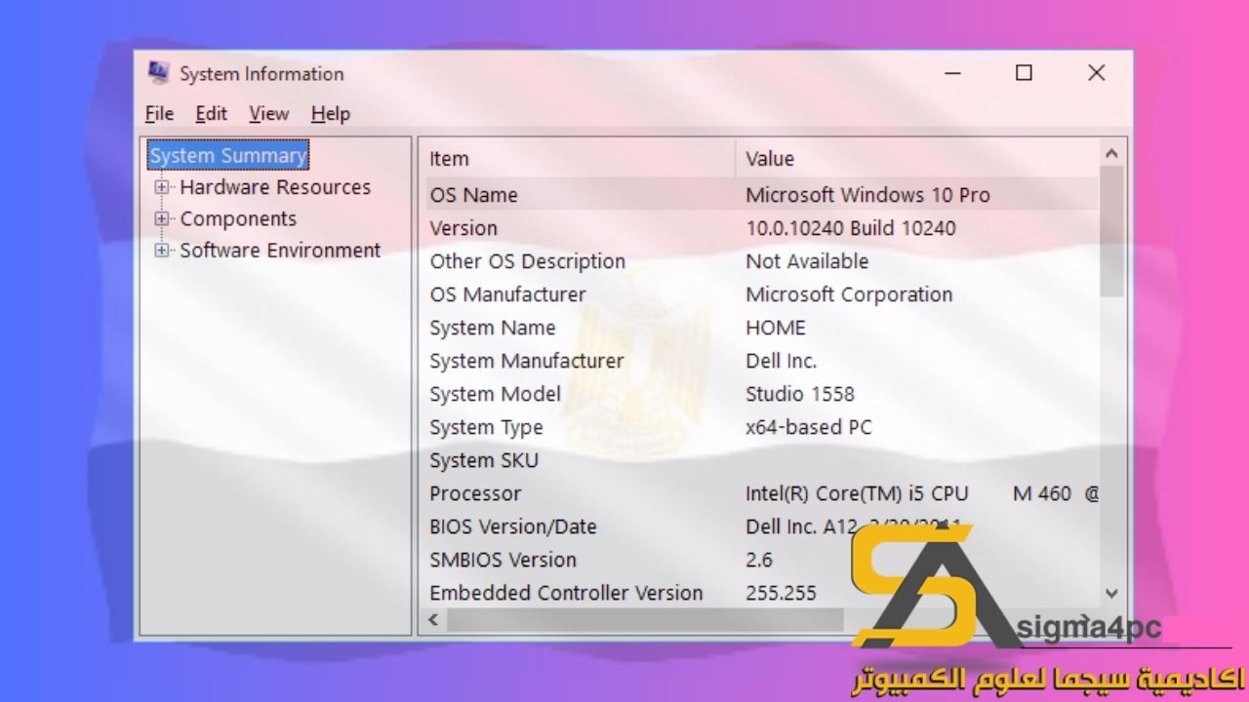Select the System Manufacturer row label
Image resolution: width=1249 pixels, height=702 pixels.
pyautogui.click(x=526, y=361)
